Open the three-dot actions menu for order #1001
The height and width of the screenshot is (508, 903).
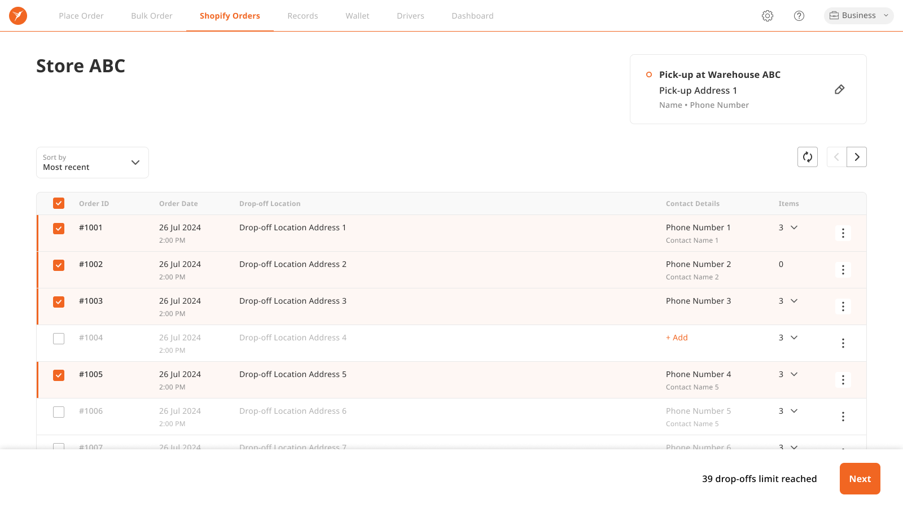(843, 233)
